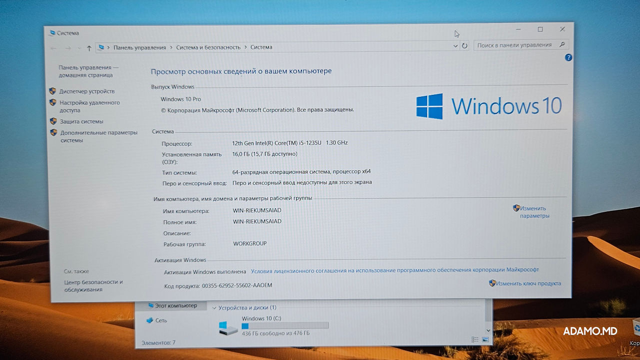Open the Microsoft license terms link

(x=395, y=270)
